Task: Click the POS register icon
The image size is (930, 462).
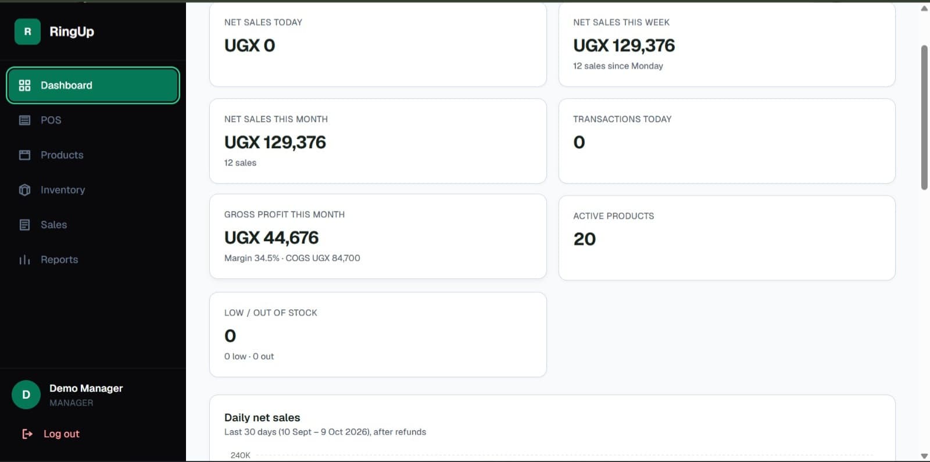Action: [x=24, y=120]
